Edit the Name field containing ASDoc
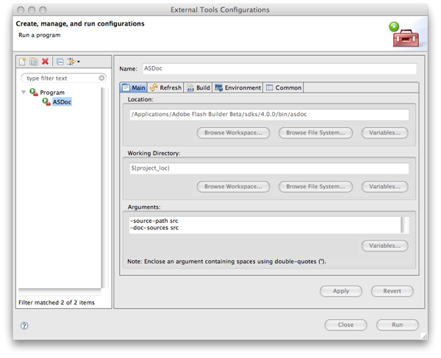The width and height of the screenshot is (441, 358). (x=279, y=68)
